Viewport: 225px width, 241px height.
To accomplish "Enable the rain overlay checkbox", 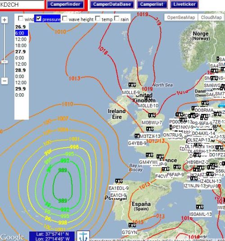I will (117, 18).
